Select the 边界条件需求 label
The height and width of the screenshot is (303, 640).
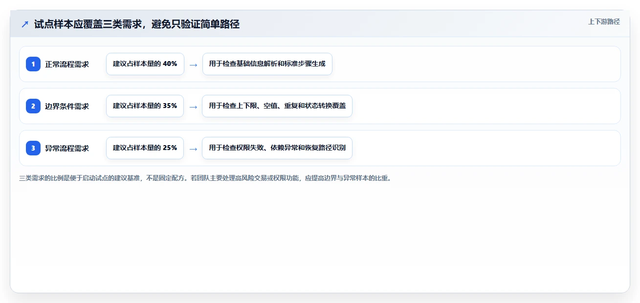pyautogui.click(x=67, y=106)
